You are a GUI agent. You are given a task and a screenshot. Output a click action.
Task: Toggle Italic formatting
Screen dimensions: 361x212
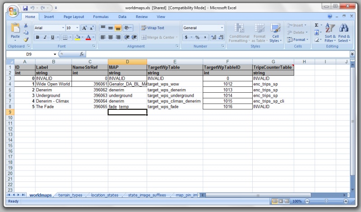pos(45,37)
